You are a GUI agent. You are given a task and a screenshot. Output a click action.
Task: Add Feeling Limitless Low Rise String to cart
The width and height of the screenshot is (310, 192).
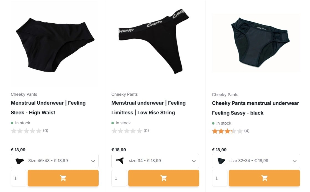click(164, 178)
